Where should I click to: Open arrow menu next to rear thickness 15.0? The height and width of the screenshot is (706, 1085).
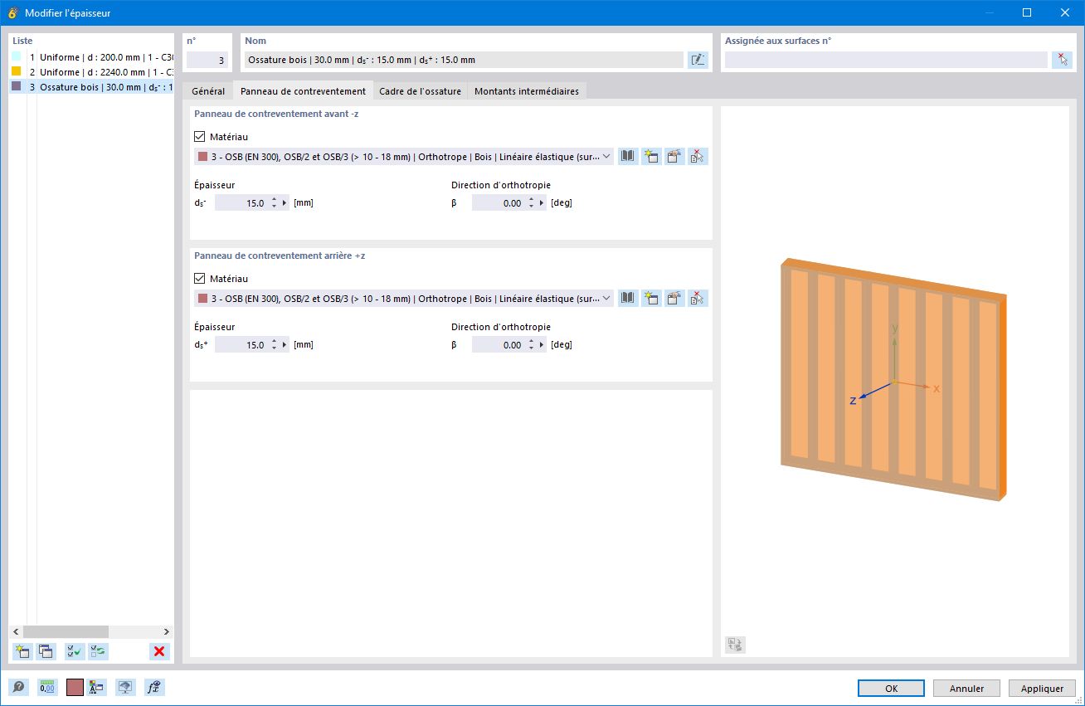pos(285,345)
